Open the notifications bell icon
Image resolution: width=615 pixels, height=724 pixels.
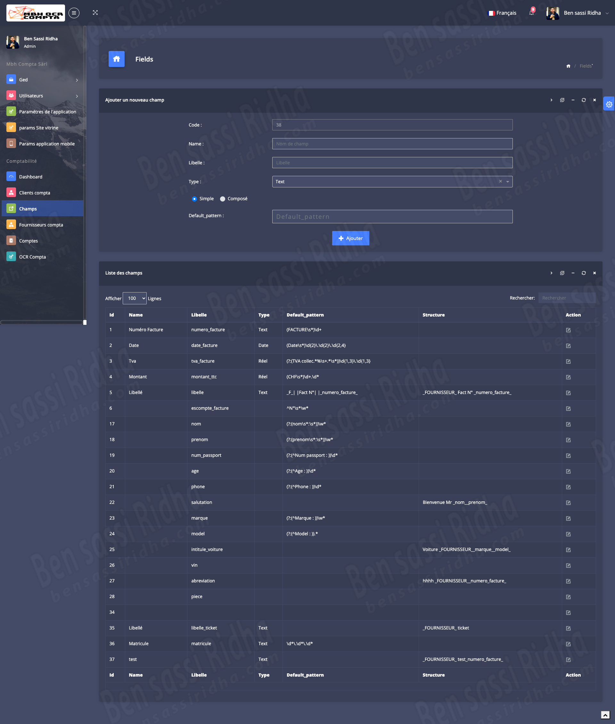pyautogui.click(x=531, y=12)
